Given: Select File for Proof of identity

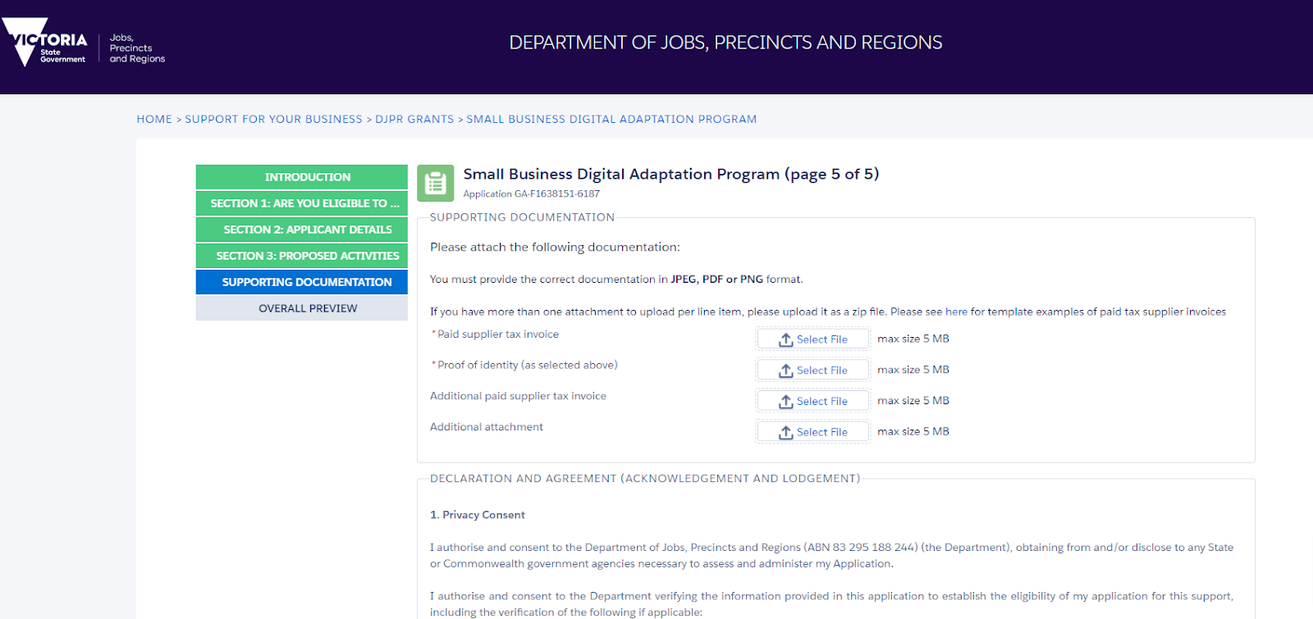Looking at the screenshot, I should click(812, 371).
